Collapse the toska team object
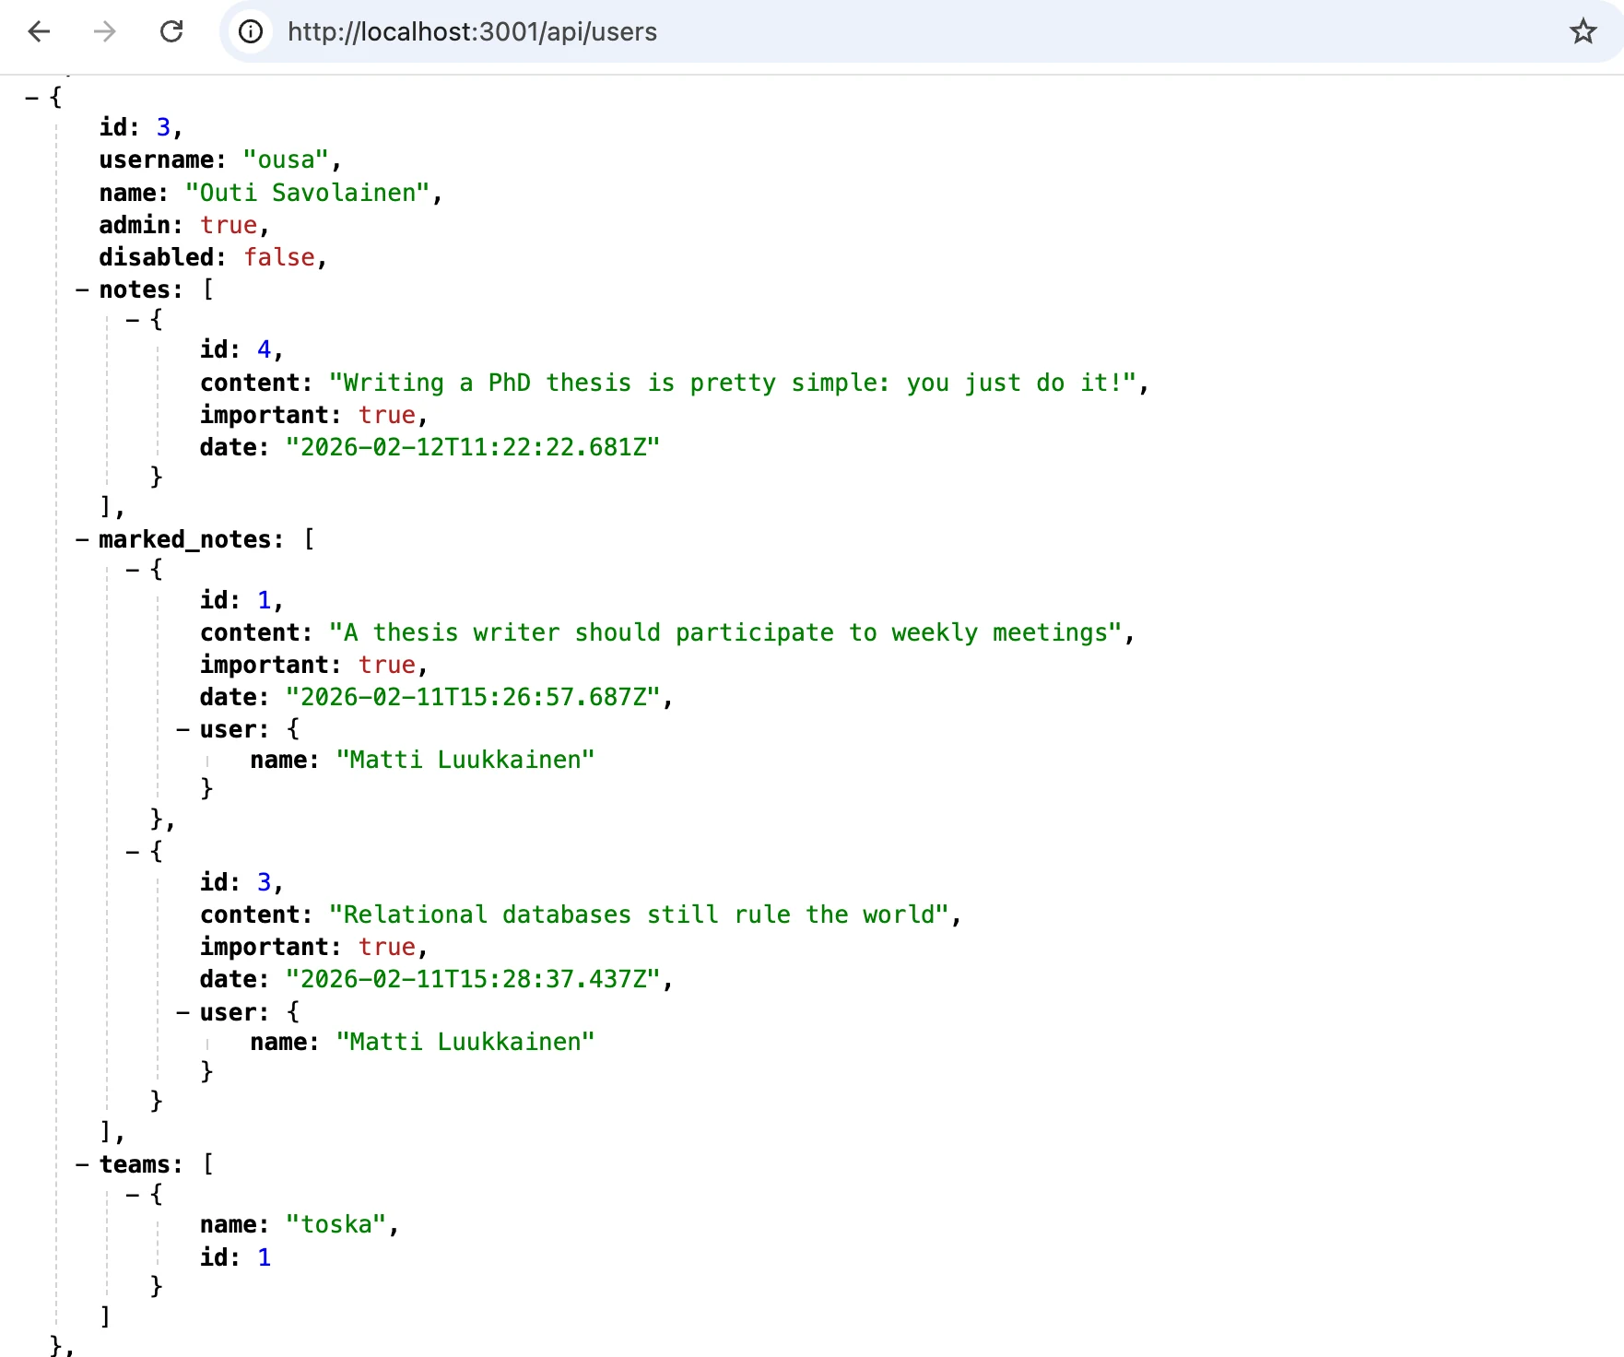Image resolution: width=1624 pixels, height=1357 pixels. 133,1195
